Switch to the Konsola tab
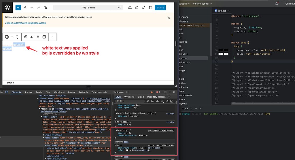The image size is (295, 160). pyautogui.click(x=29, y=92)
